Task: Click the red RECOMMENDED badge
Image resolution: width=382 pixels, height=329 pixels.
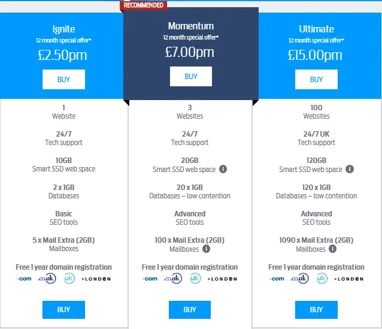Action: pos(143,5)
